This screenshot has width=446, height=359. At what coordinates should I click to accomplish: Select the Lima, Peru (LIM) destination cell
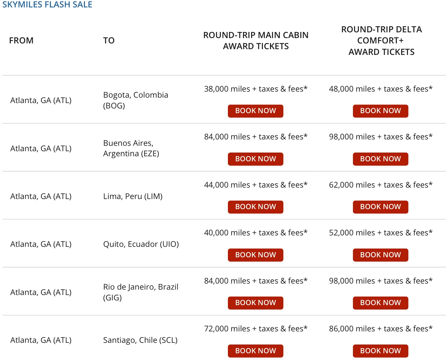pyautogui.click(x=133, y=196)
